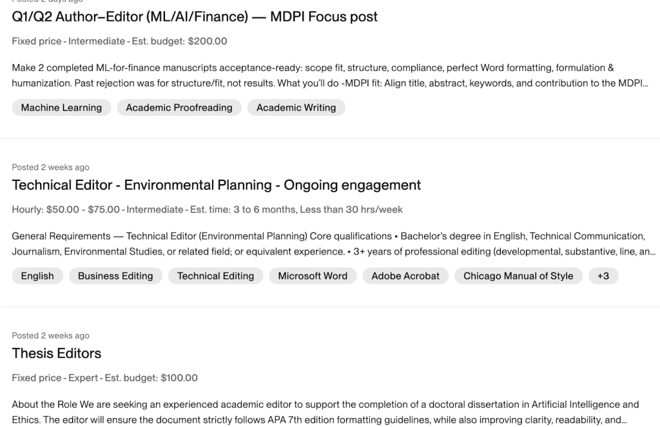The height and width of the screenshot is (427, 660).
Task: Click the $200.00 fixed price budget line
Action: coord(119,41)
